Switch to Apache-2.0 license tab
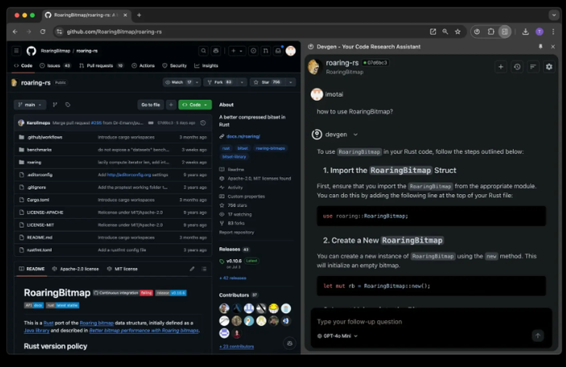Image resolution: width=566 pixels, height=367 pixels. click(75, 269)
